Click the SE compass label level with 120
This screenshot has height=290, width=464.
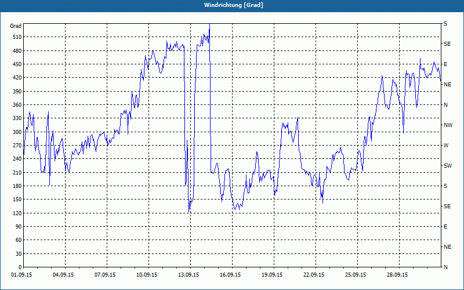click(x=447, y=206)
